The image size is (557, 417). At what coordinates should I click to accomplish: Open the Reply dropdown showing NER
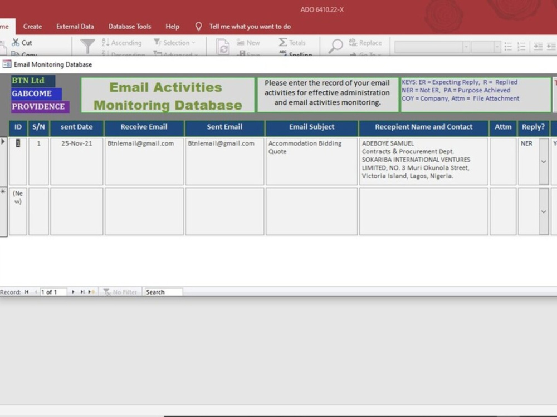click(544, 161)
